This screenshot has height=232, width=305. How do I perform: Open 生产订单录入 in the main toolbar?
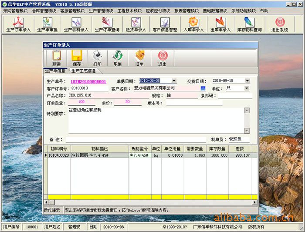coord(18,24)
